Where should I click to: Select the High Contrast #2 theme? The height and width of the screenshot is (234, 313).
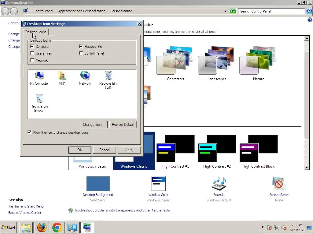click(217, 152)
